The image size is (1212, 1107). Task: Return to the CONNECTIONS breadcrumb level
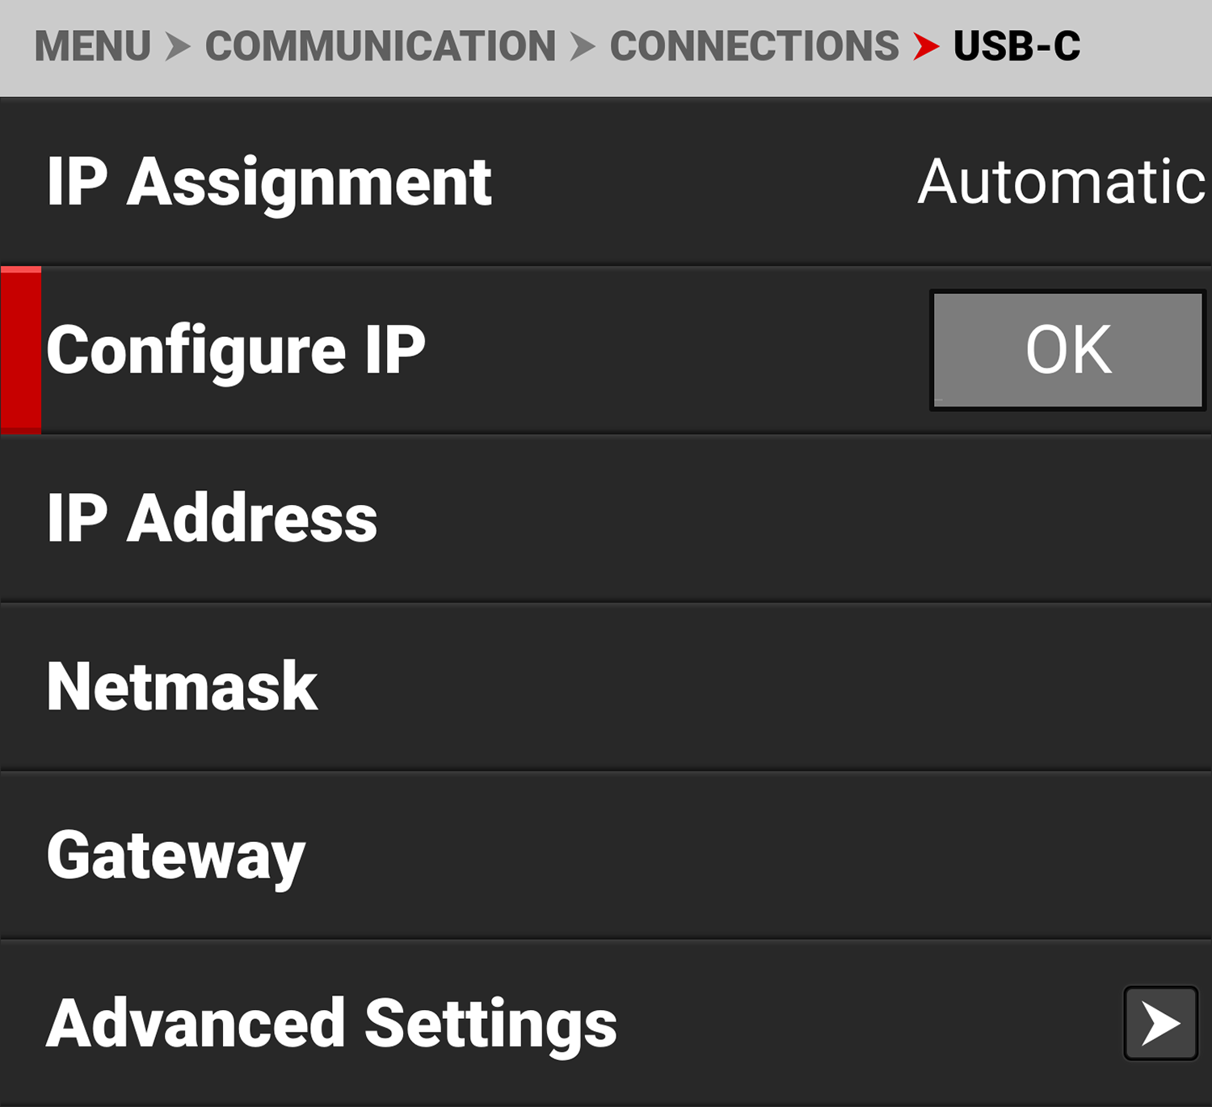pos(754,46)
